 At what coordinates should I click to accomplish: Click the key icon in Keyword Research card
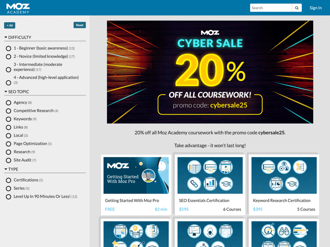pos(300,167)
